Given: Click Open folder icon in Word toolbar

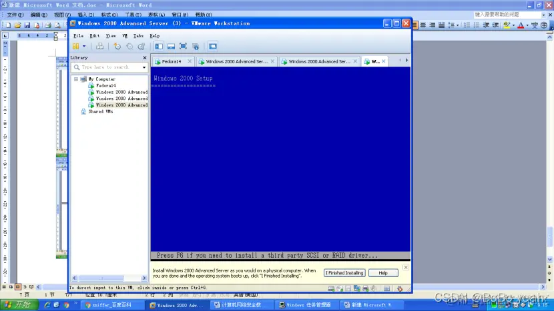Looking at the screenshot, I should click(x=17, y=25).
